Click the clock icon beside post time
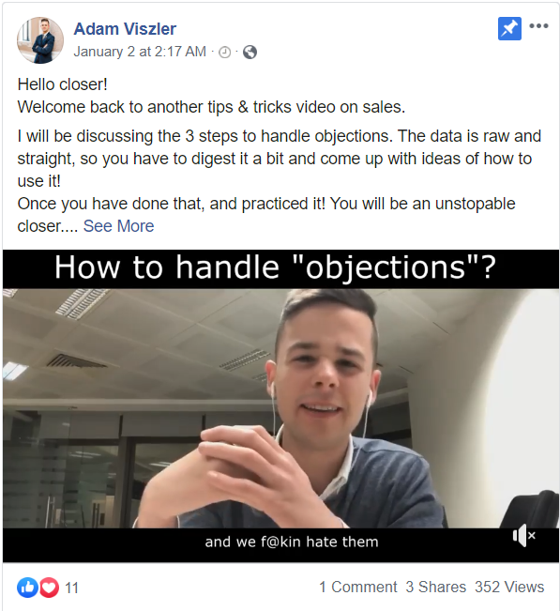Image resolution: width=560 pixels, height=611 pixels. (225, 53)
